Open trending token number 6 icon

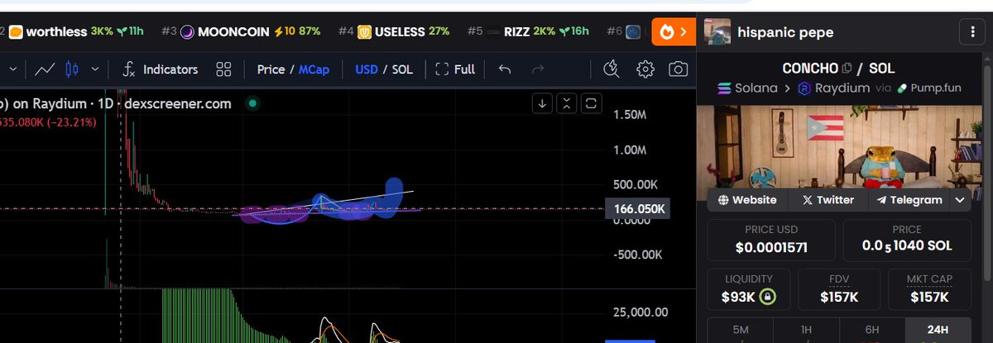click(633, 31)
